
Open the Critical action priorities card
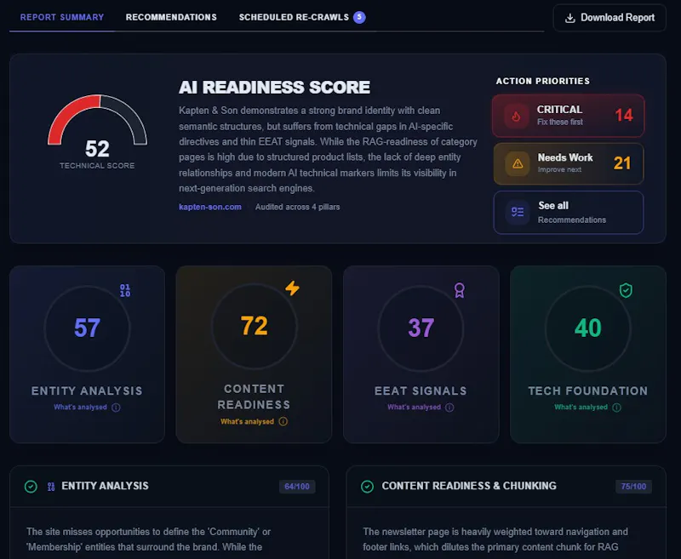pos(568,116)
